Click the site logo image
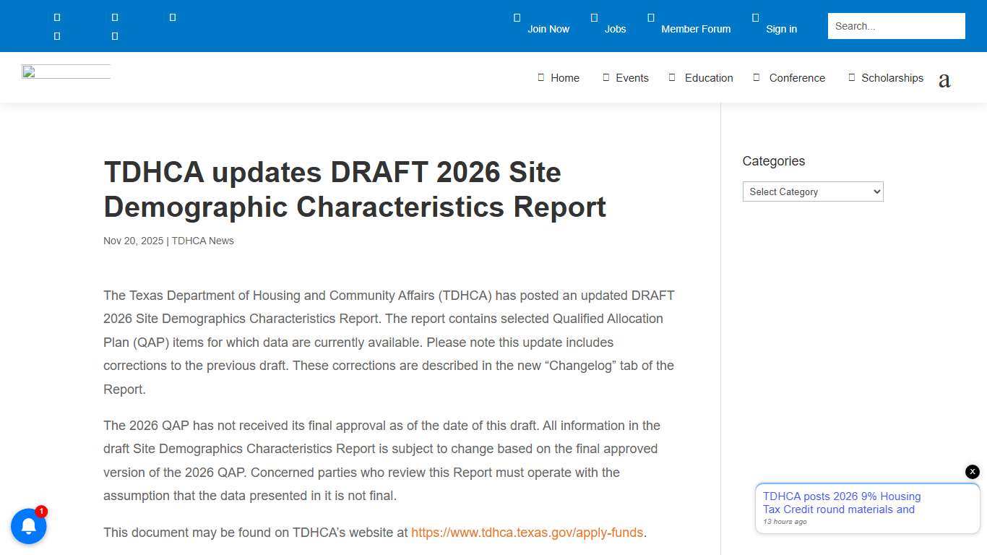The width and height of the screenshot is (987, 555). (65, 72)
